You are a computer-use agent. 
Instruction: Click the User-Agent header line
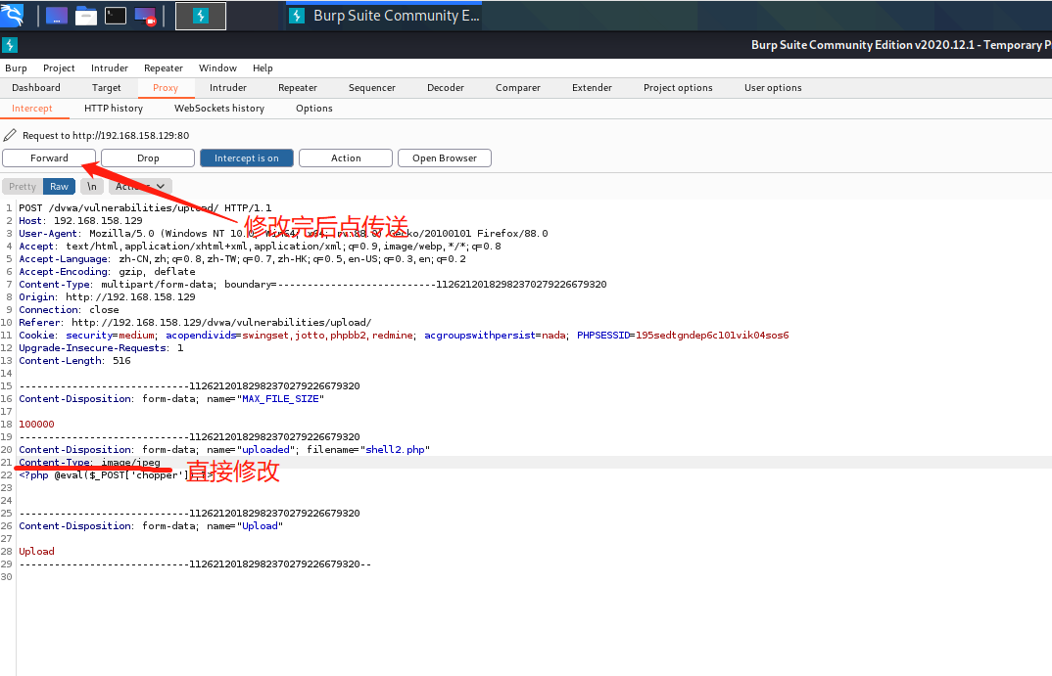[283, 233]
